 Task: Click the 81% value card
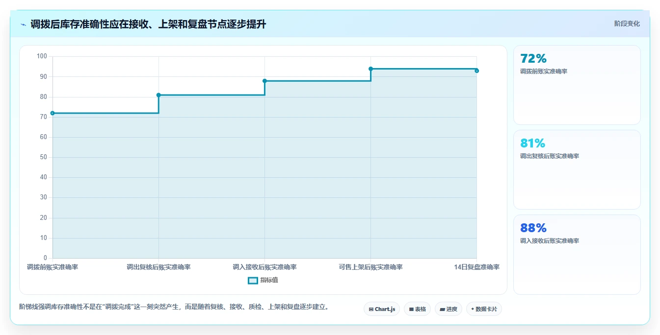pos(577,170)
